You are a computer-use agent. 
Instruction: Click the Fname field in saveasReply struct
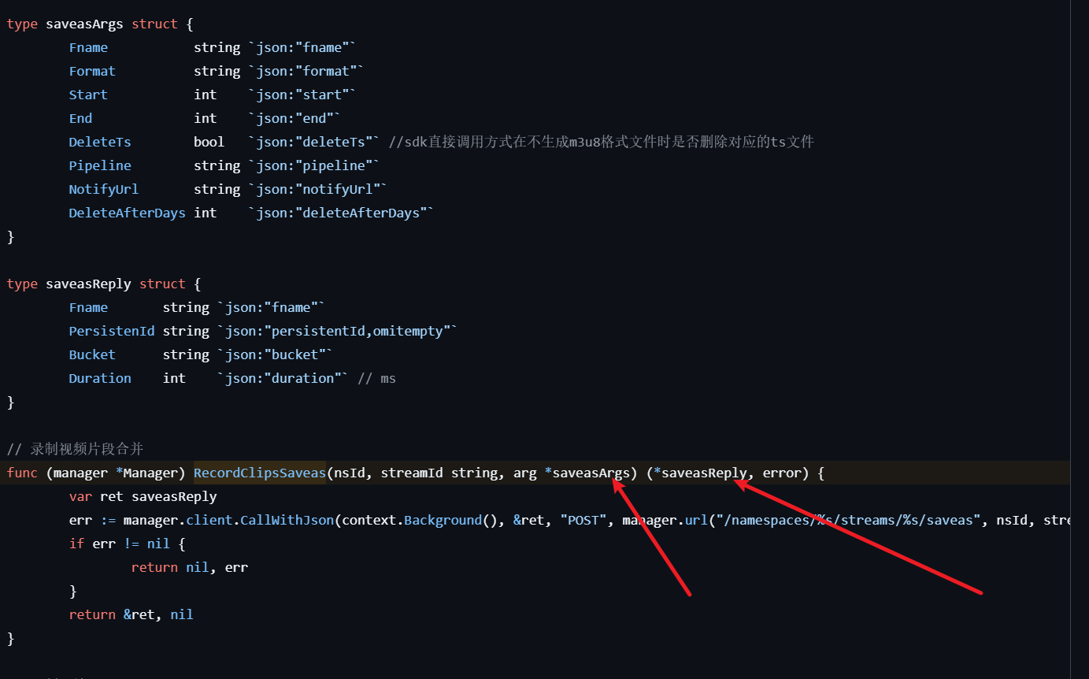coord(88,307)
